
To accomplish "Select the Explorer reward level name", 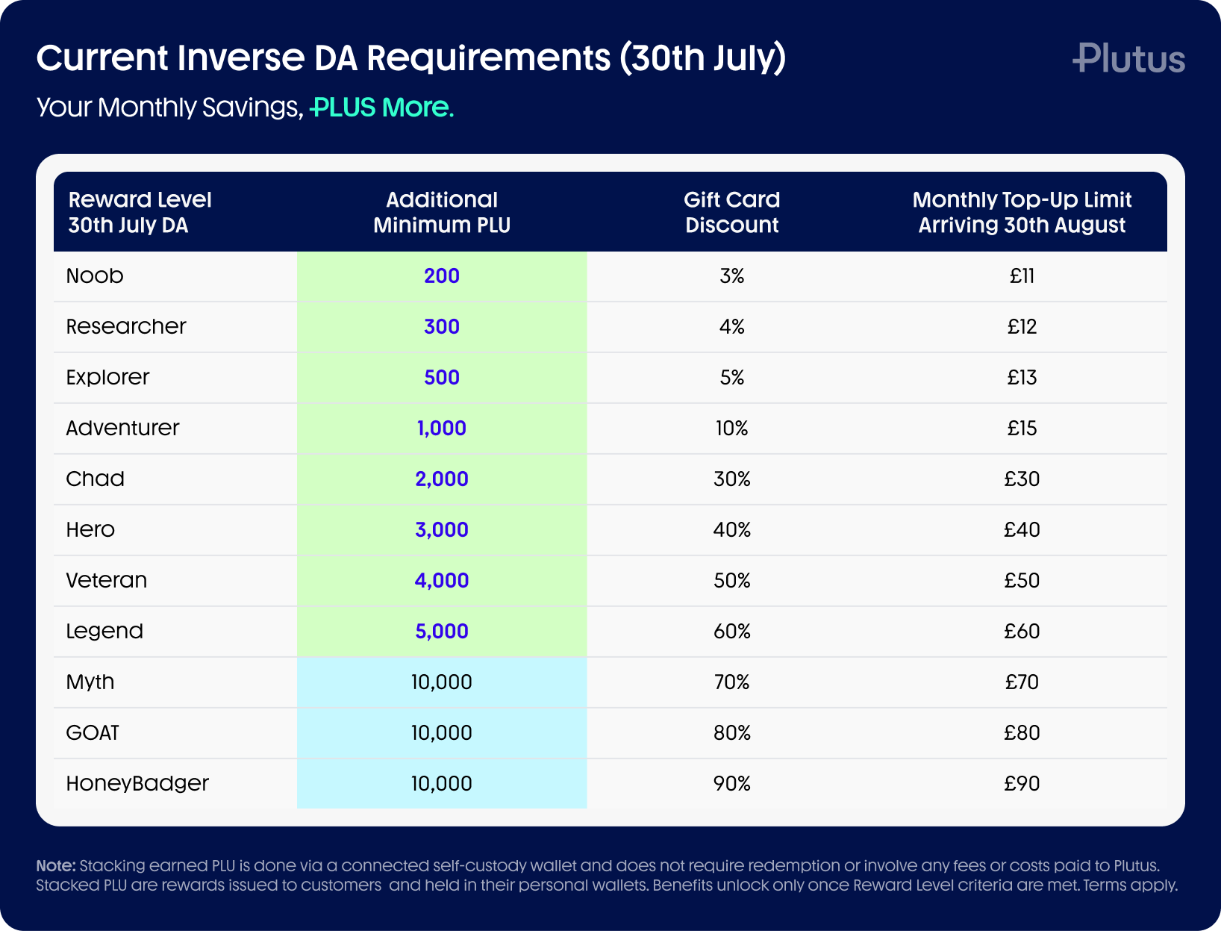I will (107, 377).
